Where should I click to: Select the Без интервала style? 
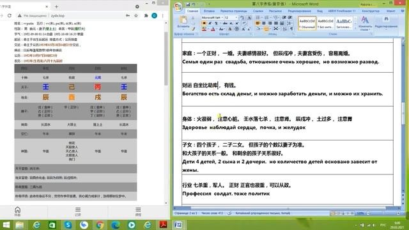click(x=325, y=24)
